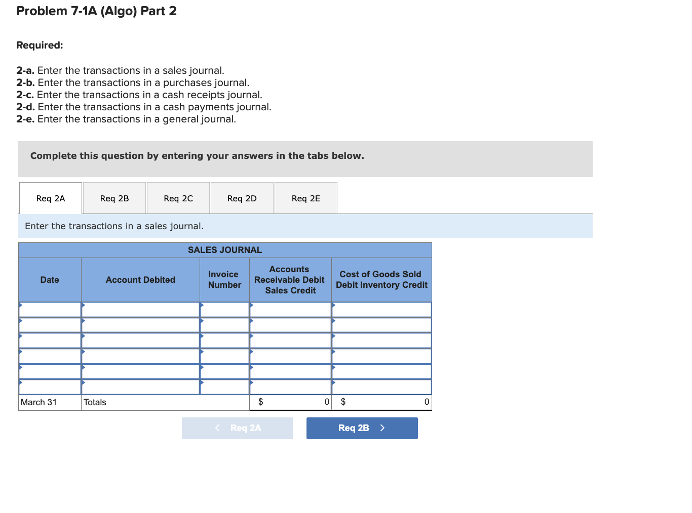This screenshot has height=513, width=692.
Task: Expand the Invoice Number selector in the first row
Action: click(x=224, y=309)
